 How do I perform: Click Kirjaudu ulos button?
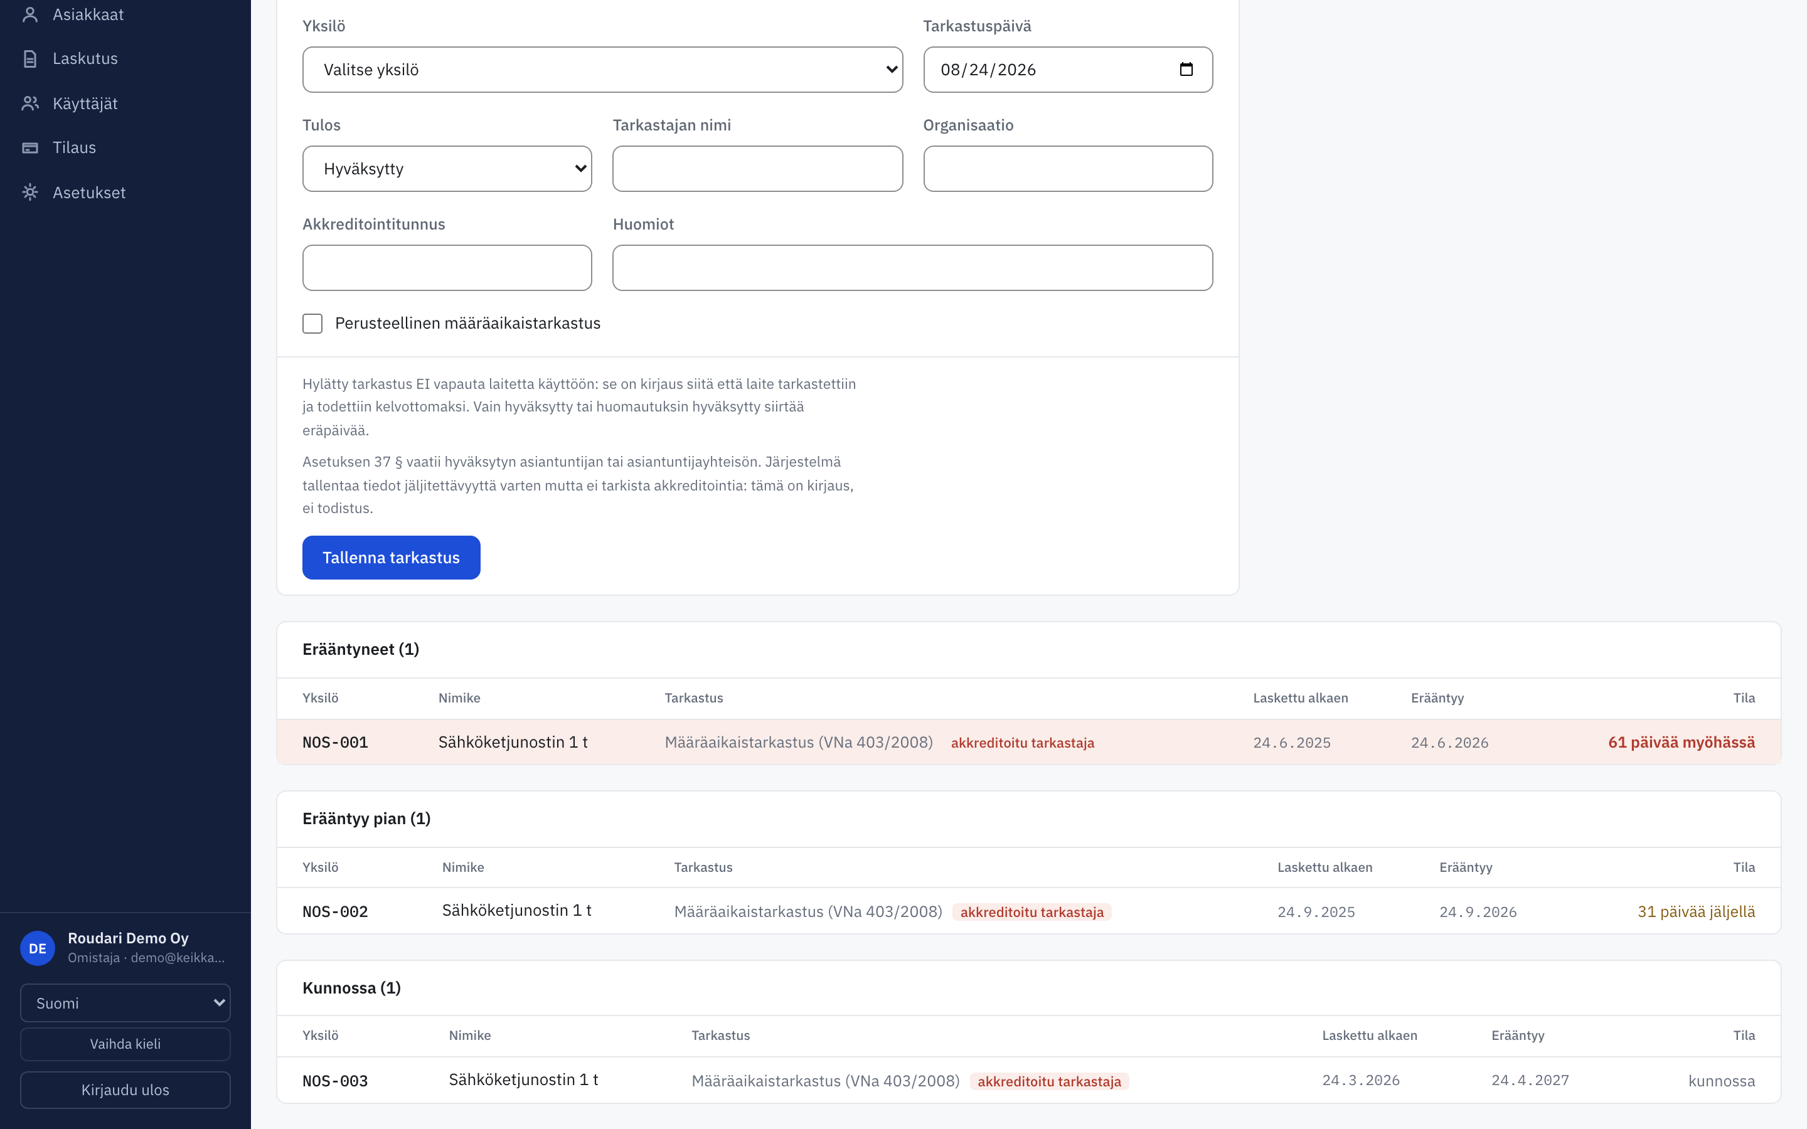point(125,1090)
